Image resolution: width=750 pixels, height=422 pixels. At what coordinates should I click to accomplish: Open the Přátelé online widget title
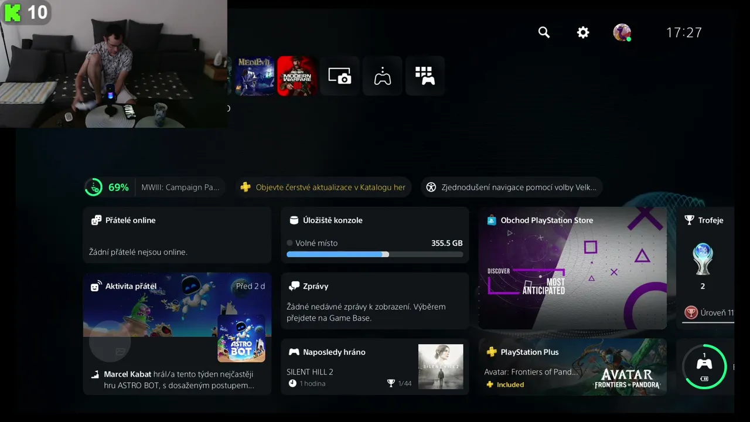(131, 220)
